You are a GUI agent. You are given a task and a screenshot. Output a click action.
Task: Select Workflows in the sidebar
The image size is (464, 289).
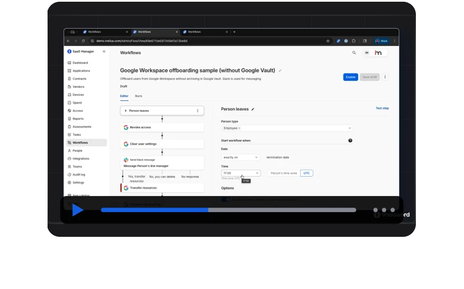pos(86,143)
